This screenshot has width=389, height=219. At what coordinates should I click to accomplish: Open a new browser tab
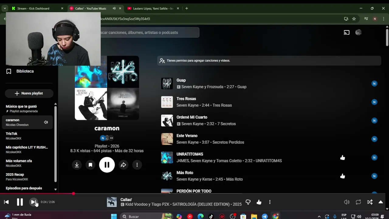click(x=187, y=9)
